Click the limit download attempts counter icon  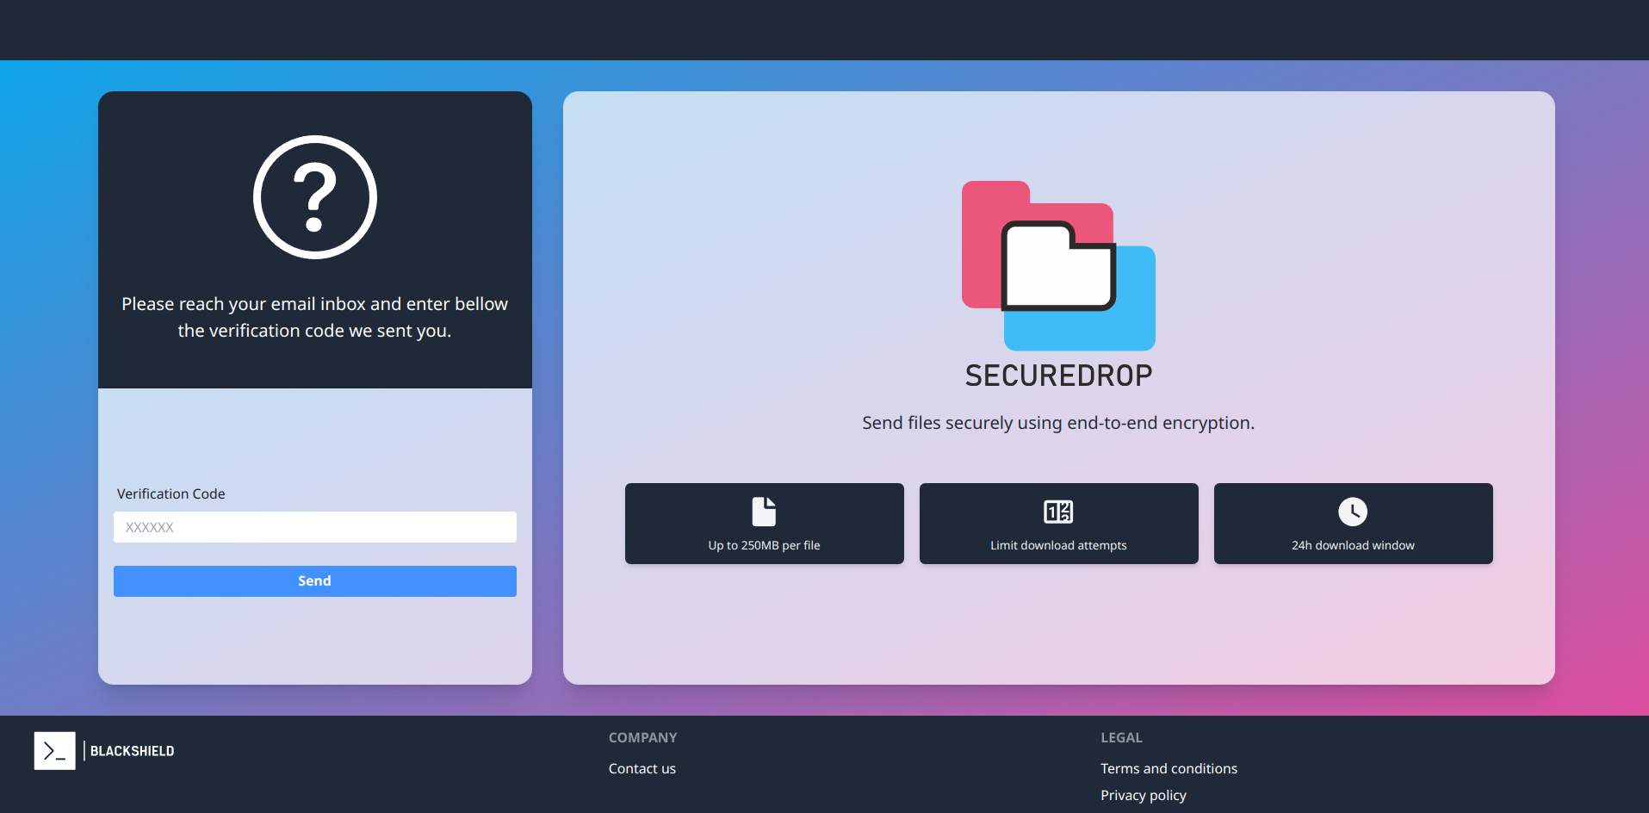[1058, 512]
